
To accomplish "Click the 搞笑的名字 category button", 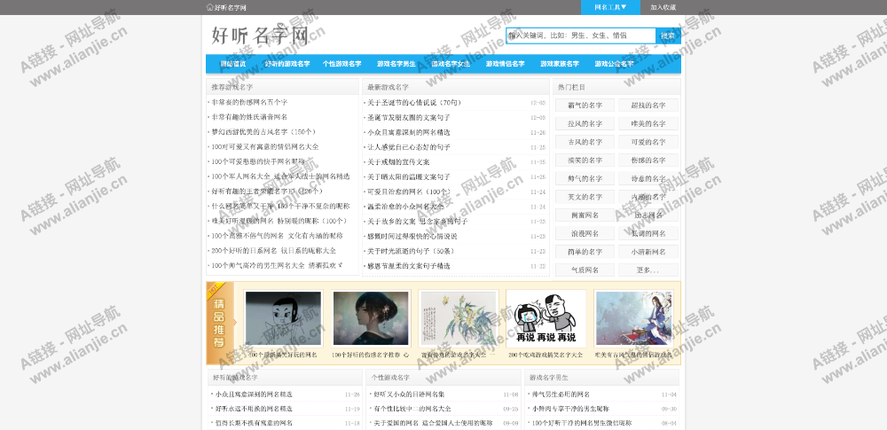I will [x=585, y=160].
